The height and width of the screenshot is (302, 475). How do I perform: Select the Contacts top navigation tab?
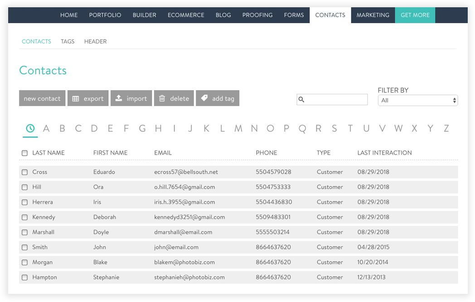tap(330, 15)
